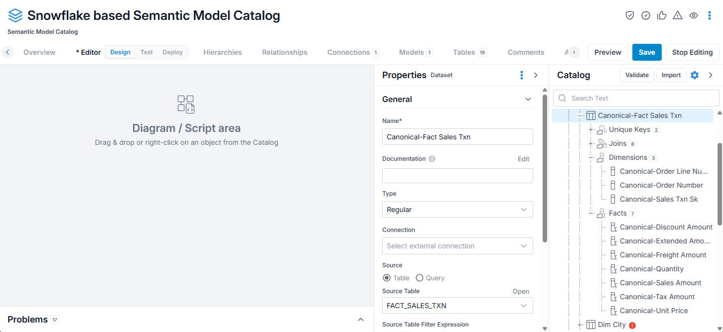Screen dimensions: 723x332
Task: Open the Models tab
Action: (x=416, y=52)
